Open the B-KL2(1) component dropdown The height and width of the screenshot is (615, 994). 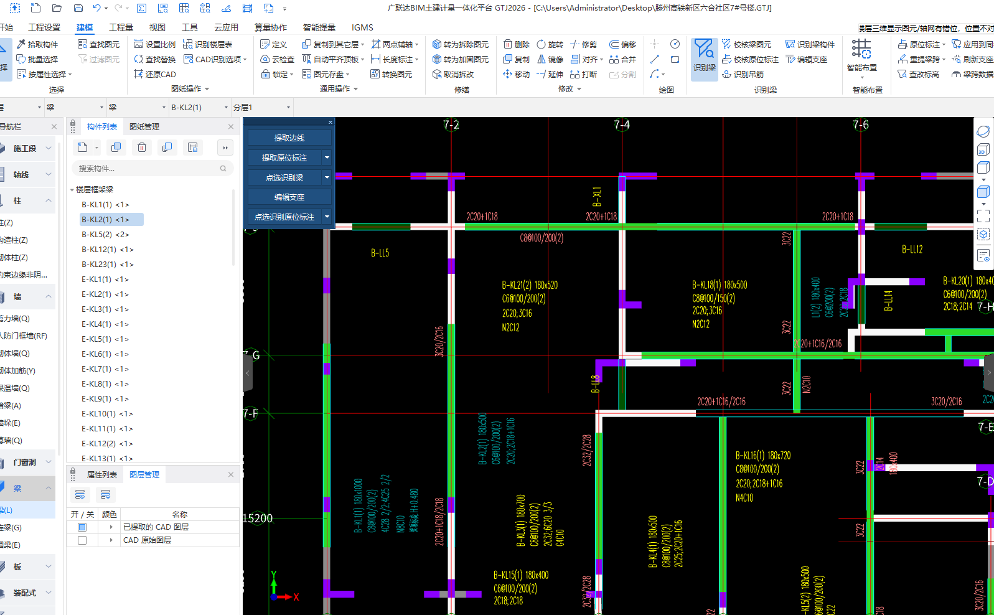point(226,108)
